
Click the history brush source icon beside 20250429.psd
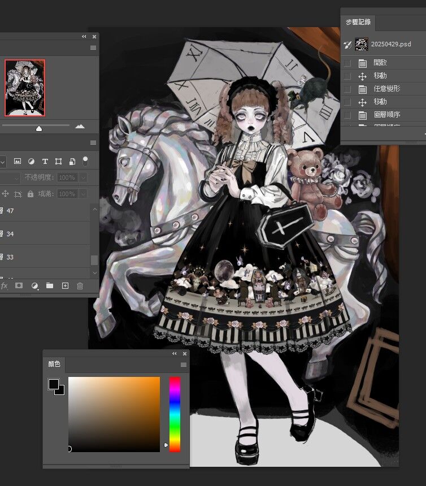347,45
